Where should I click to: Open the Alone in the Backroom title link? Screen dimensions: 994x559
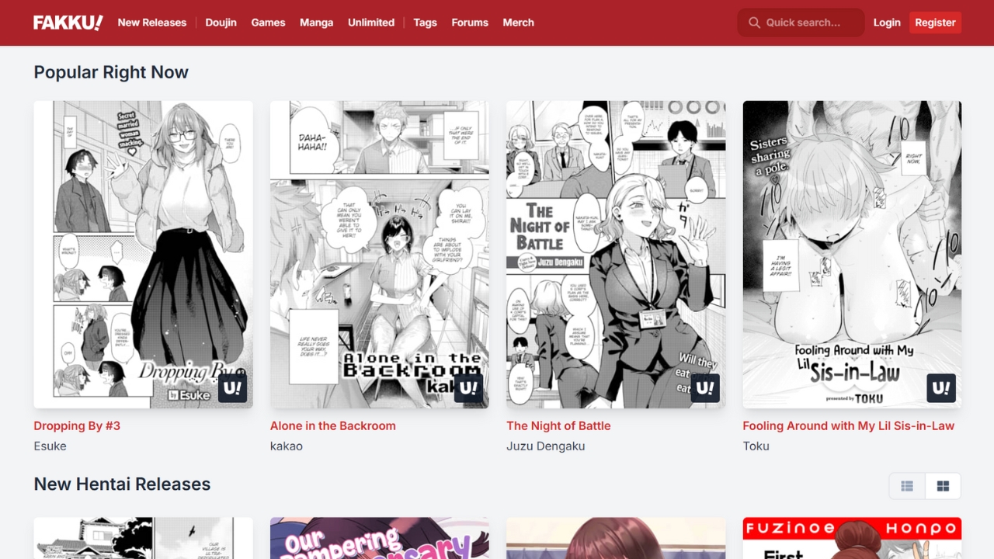(x=333, y=425)
